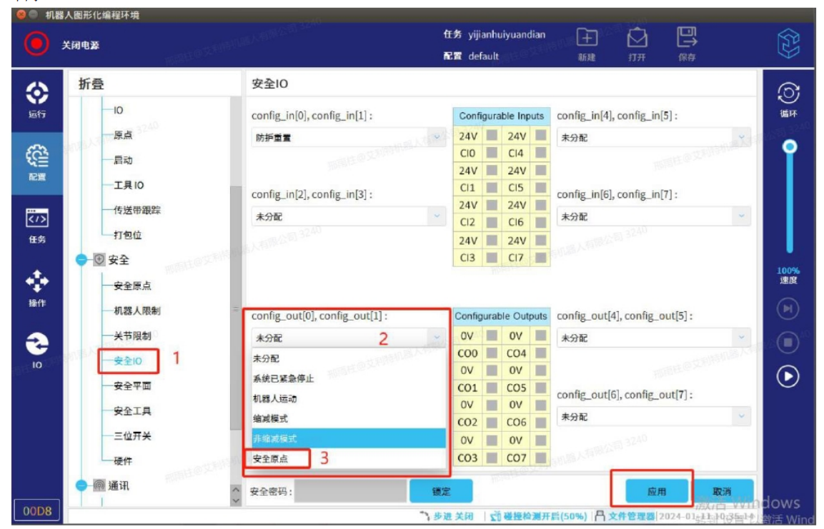This screenshot has width=824, height=529.
Task: Toggle the CI7 input indicator box
Action: [540, 258]
